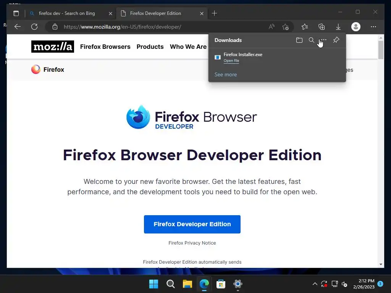Click the page vertical scrollbar thumb
This screenshot has height=293, width=391.
pos(381,50)
